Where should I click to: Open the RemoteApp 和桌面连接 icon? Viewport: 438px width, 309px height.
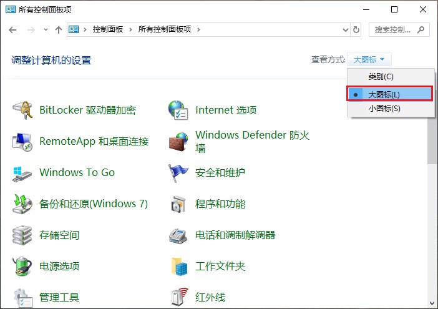[x=22, y=142]
